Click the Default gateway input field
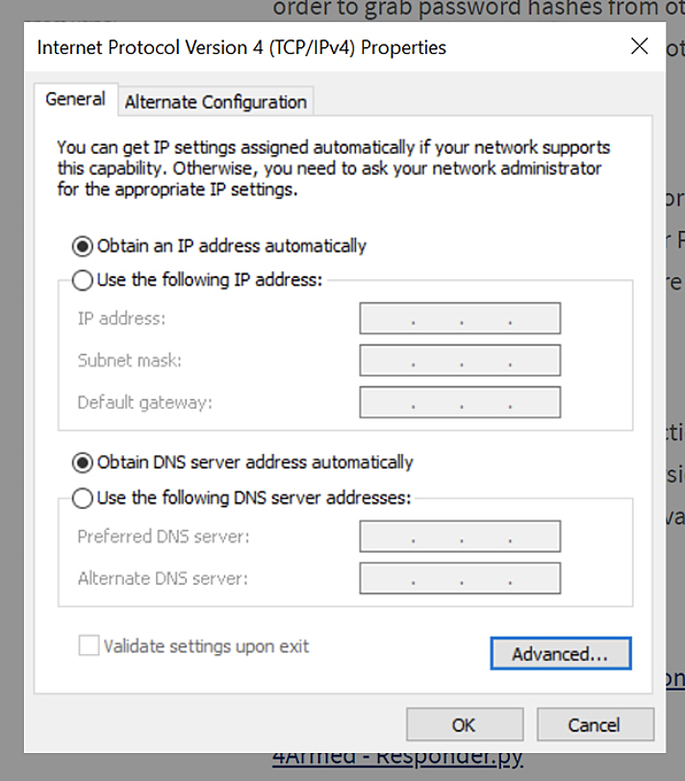This screenshot has height=781, width=685. coord(459,402)
